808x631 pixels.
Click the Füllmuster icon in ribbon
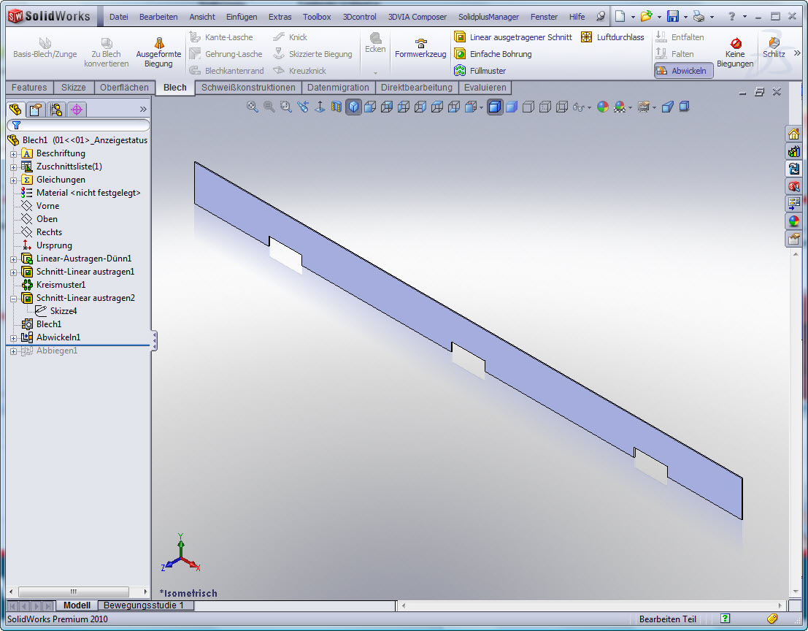click(460, 71)
